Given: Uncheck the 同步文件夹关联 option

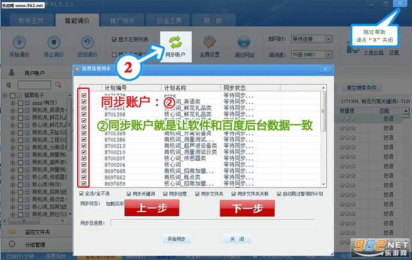Looking at the screenshot, I should click(234, 194).
